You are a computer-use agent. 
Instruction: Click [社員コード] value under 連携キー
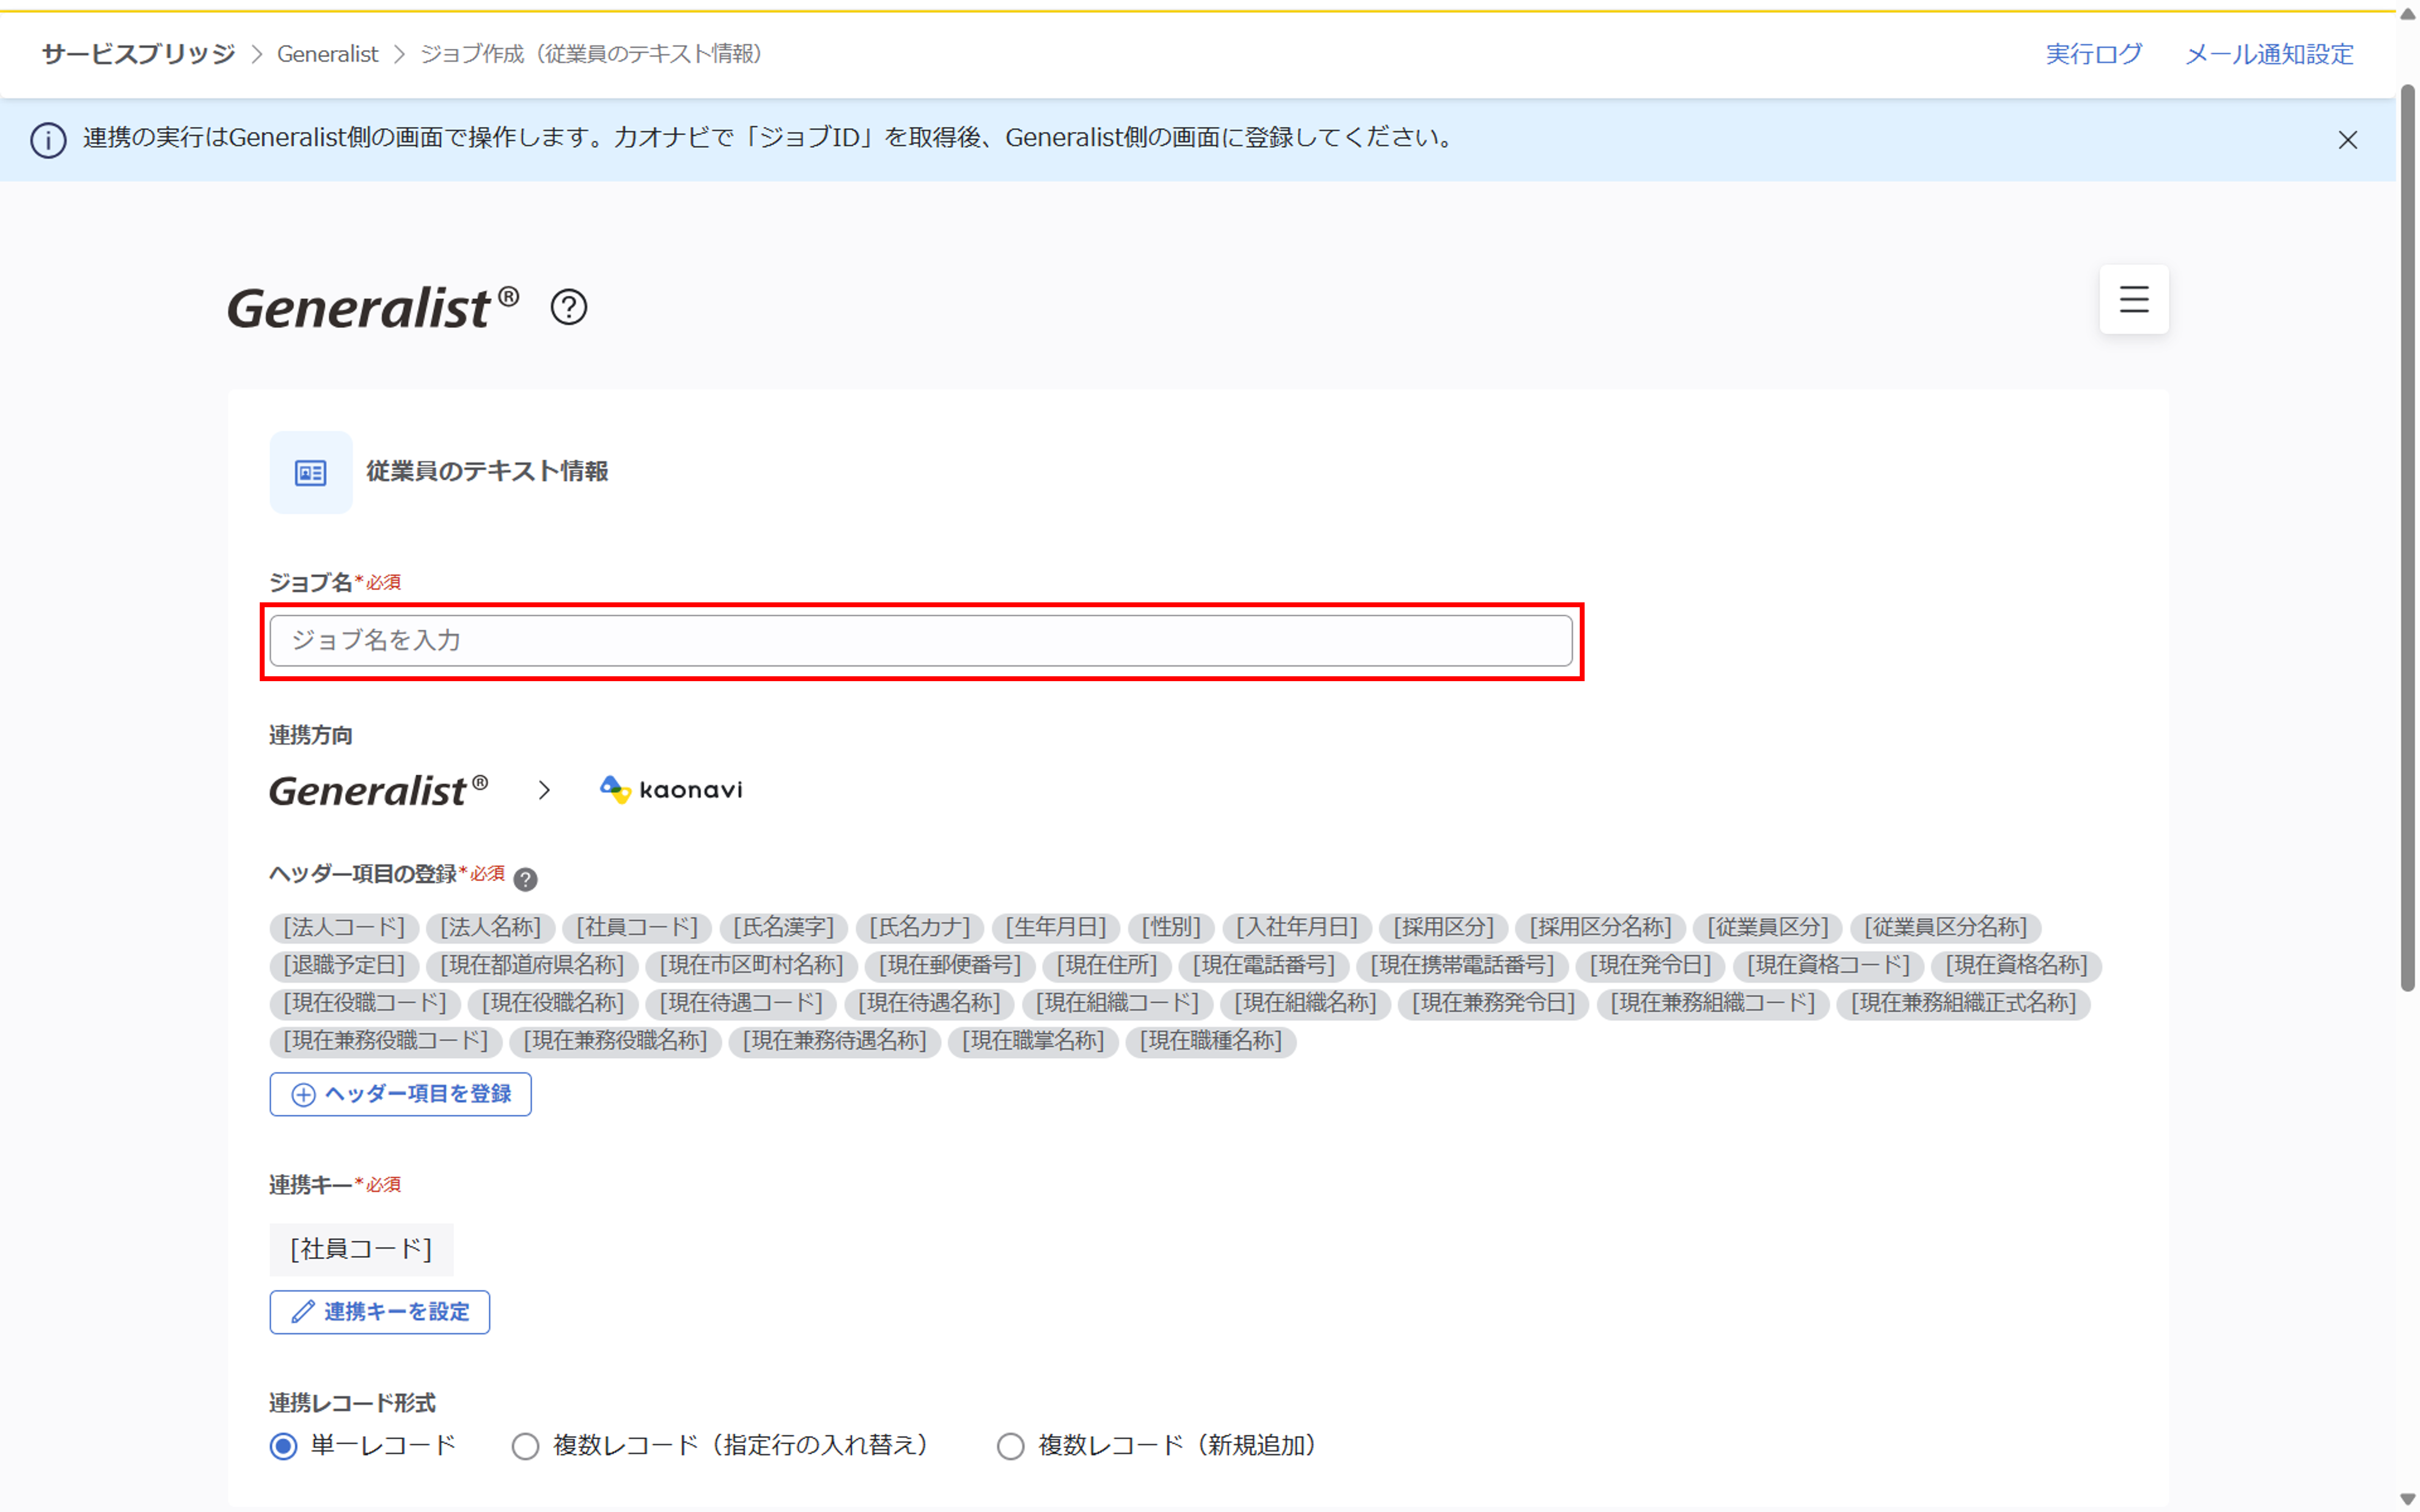click(361, 1250)
